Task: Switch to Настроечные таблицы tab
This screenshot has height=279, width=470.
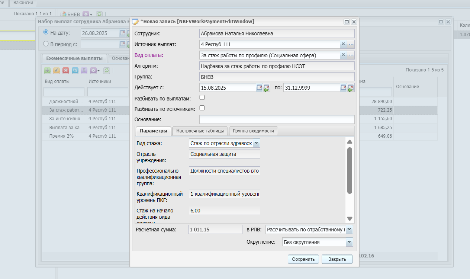Action: (x=200, y=131)
